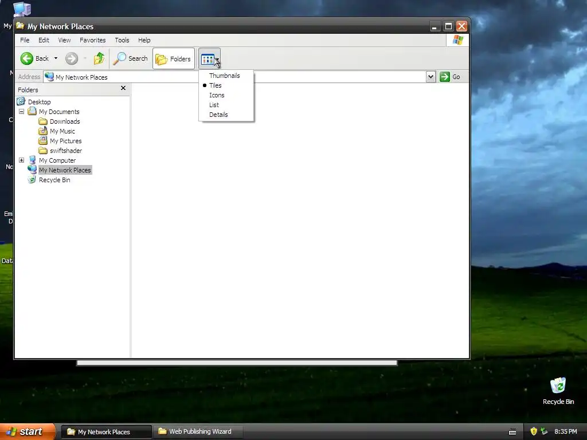The image size is (587, 440).
Task: Collapse the My Documents tree node
Action: [x=21, y=112]
